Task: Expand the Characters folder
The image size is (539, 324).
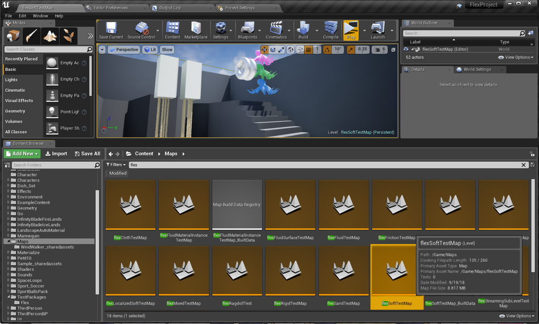Action: (8, 180)
